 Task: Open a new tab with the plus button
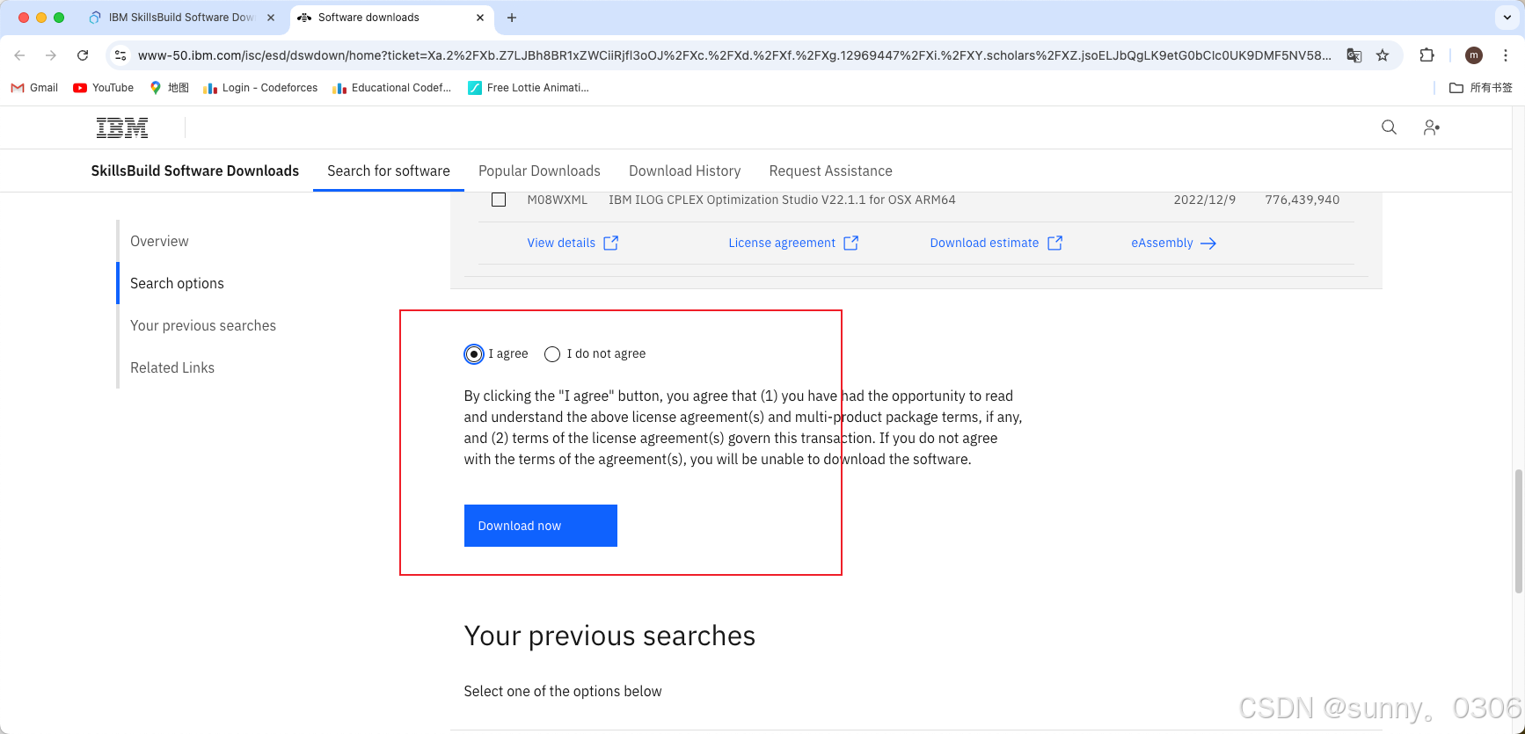512,18
